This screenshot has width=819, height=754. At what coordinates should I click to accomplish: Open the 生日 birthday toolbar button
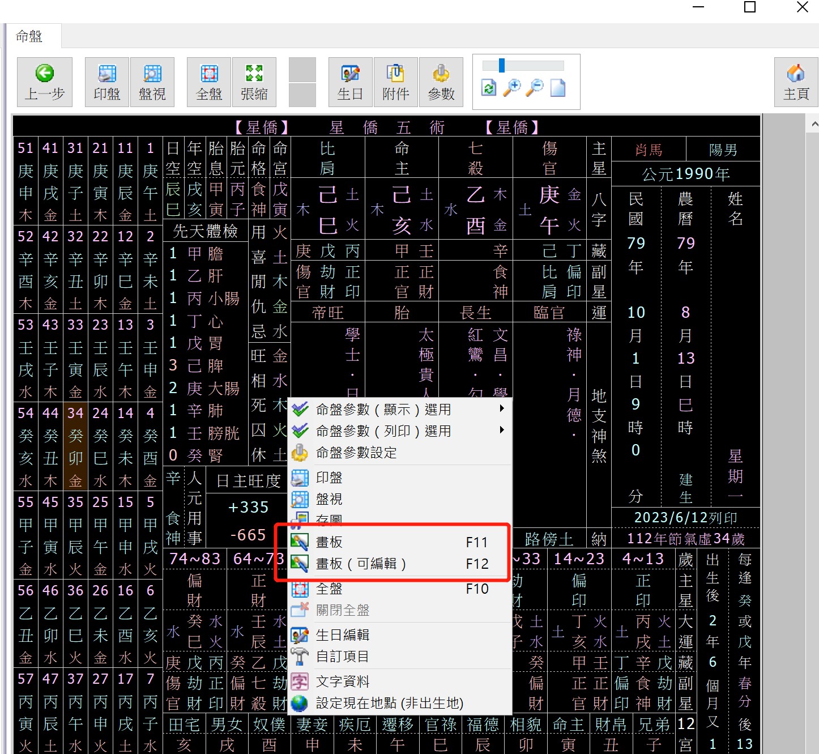pyautogui.click(x=350, y=82)
